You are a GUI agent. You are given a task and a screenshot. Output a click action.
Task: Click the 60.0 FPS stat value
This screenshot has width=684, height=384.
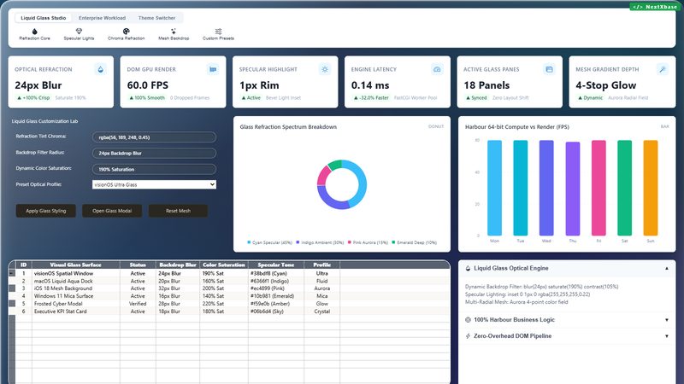click(x=147, y=85)
